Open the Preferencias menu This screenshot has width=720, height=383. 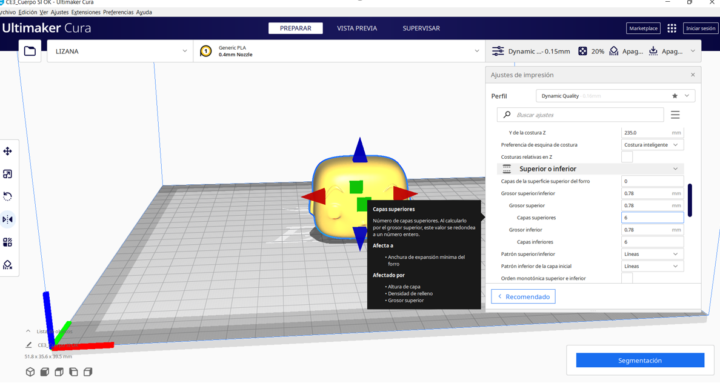pyautogui.click(x=118, y=12)
